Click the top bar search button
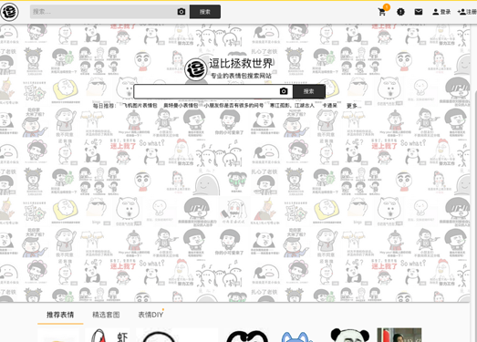Viewport: 477px width, 342px height. [x=205, y=12]
